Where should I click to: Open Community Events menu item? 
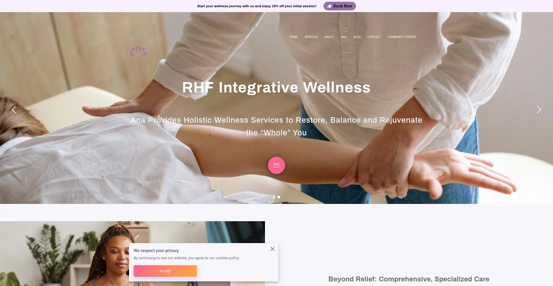[402, 37]
